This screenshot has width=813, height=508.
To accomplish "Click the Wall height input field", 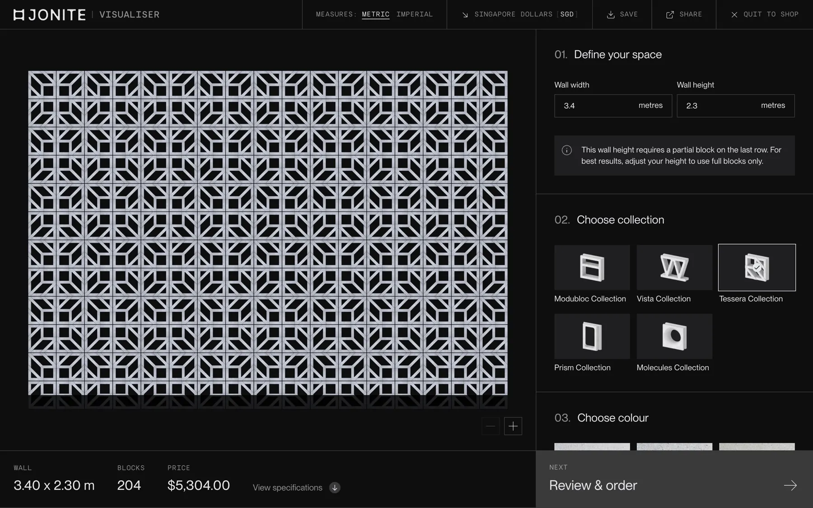I will (736, 106).
